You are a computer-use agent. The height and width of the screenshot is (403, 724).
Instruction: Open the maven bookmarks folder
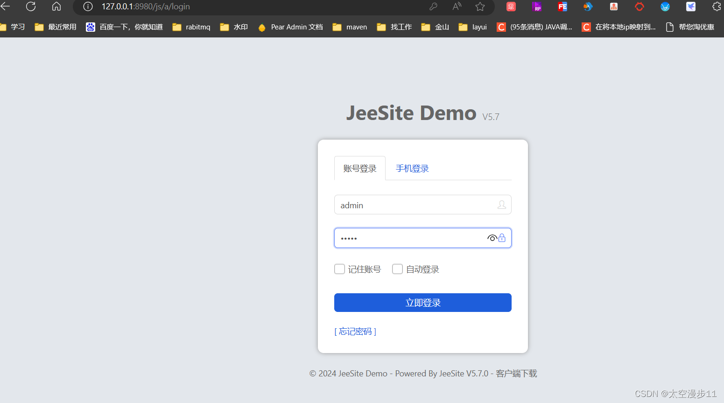coord(350,27)
